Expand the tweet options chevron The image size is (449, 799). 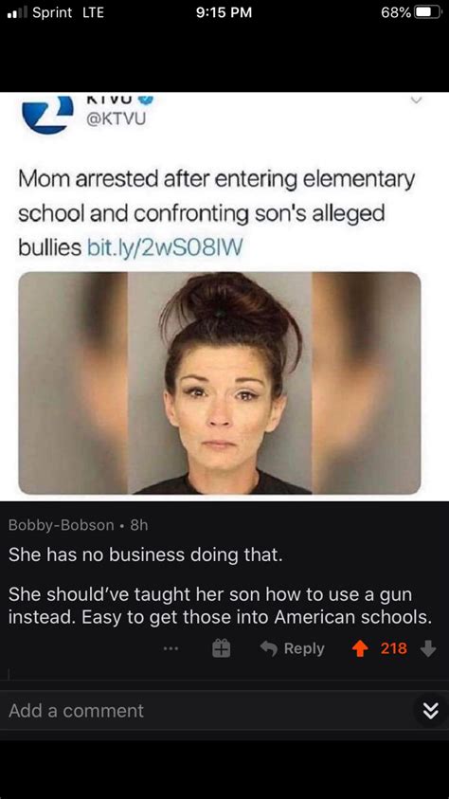click(x=417, y=101)
